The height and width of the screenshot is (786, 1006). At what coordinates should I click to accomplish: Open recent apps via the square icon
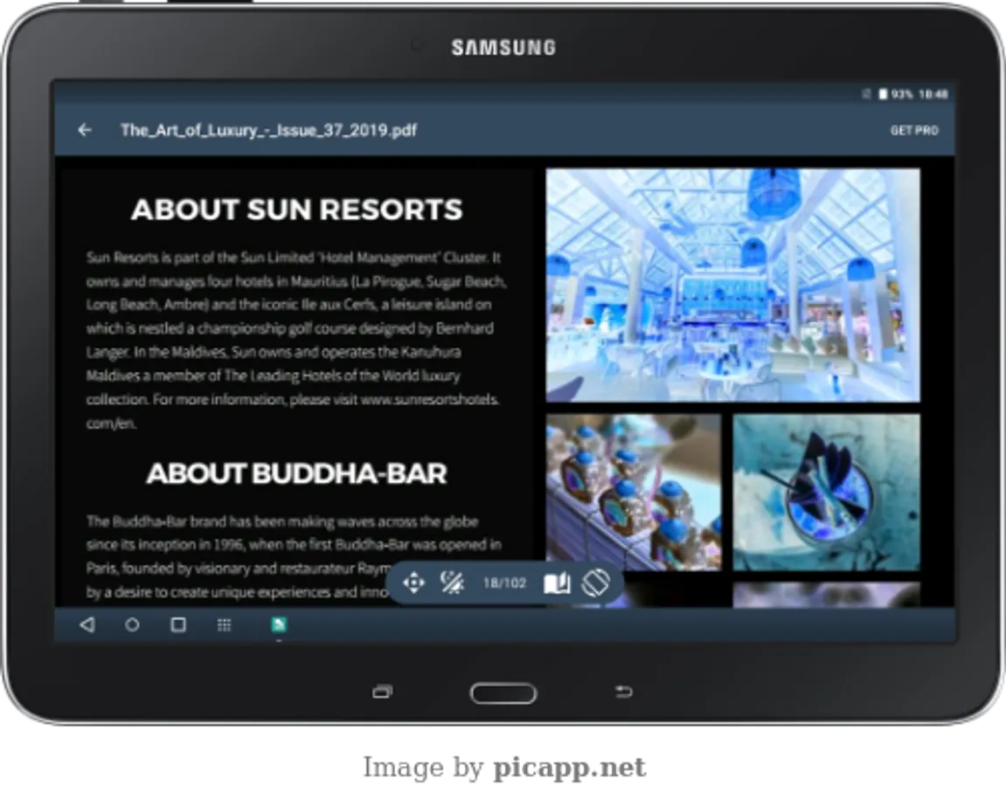(x=178, y=624)
